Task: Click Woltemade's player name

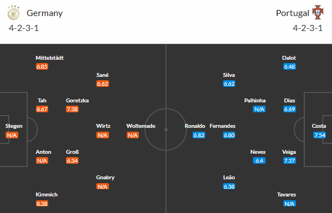Action: click(141, 126)
